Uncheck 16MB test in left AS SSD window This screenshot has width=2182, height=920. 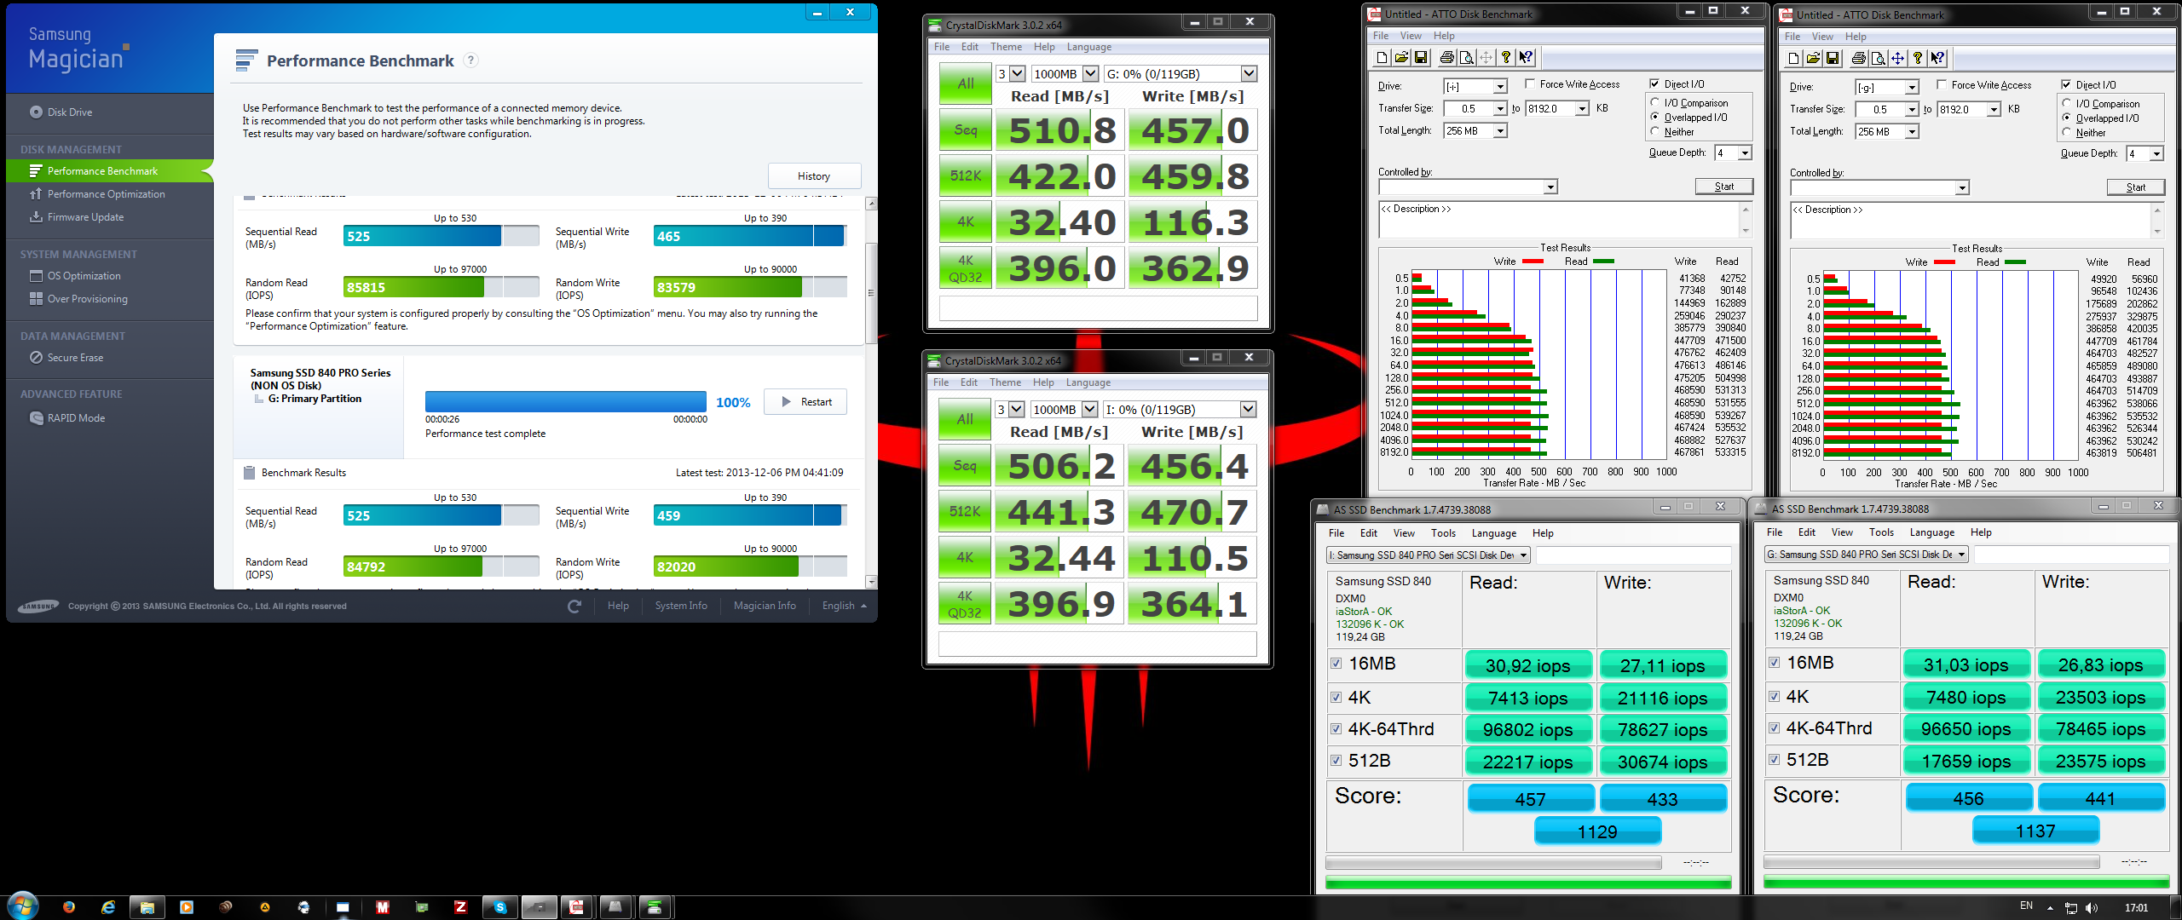click(1336, 663)
